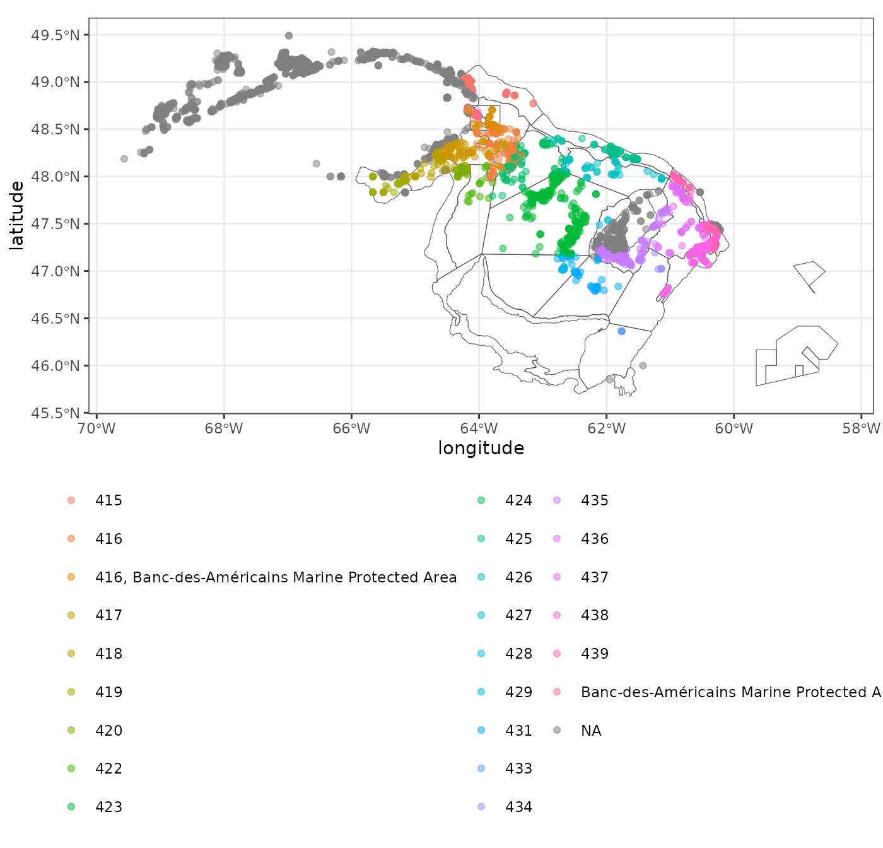The width and height of the screenshot is (883, 848).
Task: Select the 433 legend marker
Action: point(481,768)
